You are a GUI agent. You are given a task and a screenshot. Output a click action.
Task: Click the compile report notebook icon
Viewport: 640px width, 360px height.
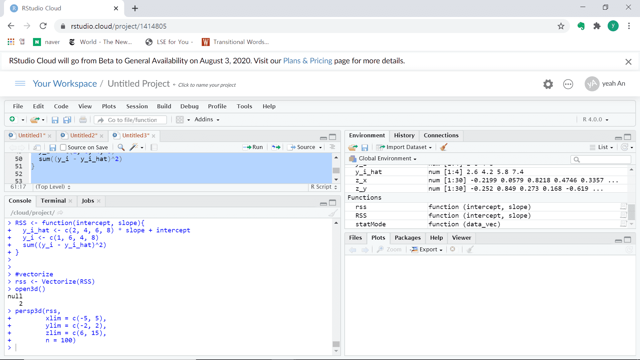click(x=154, y=147)
